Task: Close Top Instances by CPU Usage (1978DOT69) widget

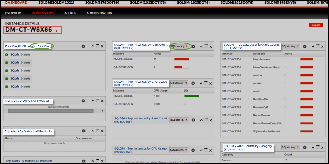Action: click(x=210, y=150)
